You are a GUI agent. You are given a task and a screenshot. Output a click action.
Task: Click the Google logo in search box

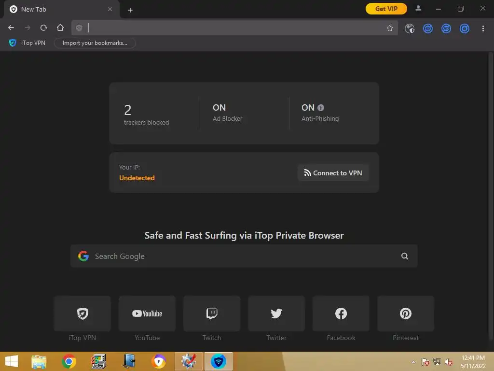point(83,256)
